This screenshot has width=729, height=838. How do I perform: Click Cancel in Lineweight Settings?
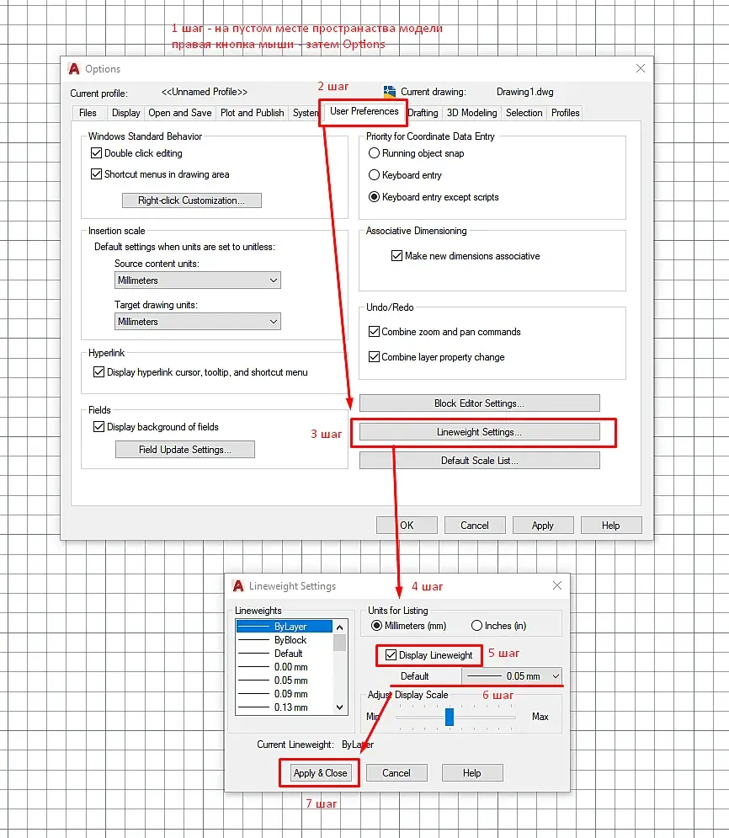396,773
